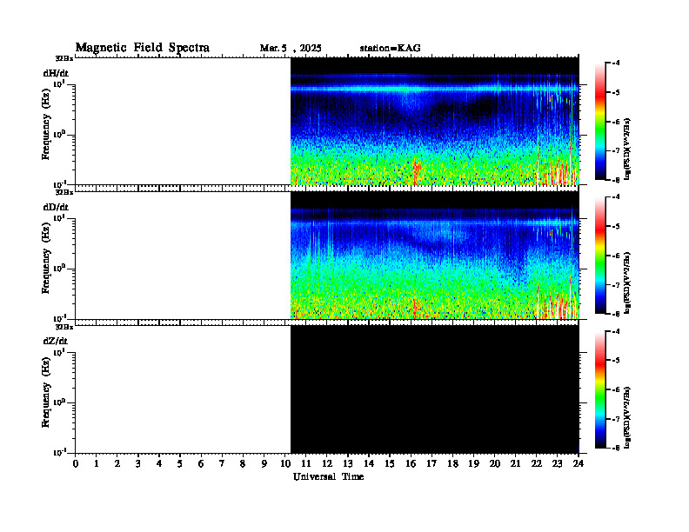Click the black dZ/dt spectrogram data area
Viewport: 689px width, 532px height.
[x=435, y=389]
